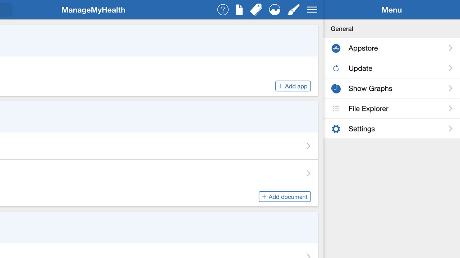Open the second document row chevron
This screenshot has width=460, height=258.
click(x=308, y=173)
